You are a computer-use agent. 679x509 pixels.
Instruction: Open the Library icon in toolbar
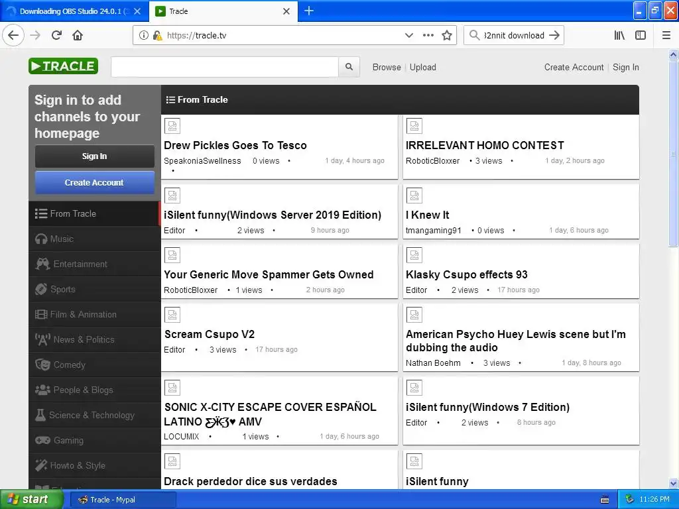tap(619, 35)
